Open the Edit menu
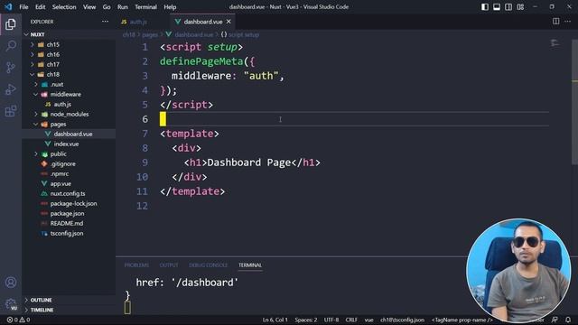Viewport: 578px width, 325px height. tap(40, 7)
